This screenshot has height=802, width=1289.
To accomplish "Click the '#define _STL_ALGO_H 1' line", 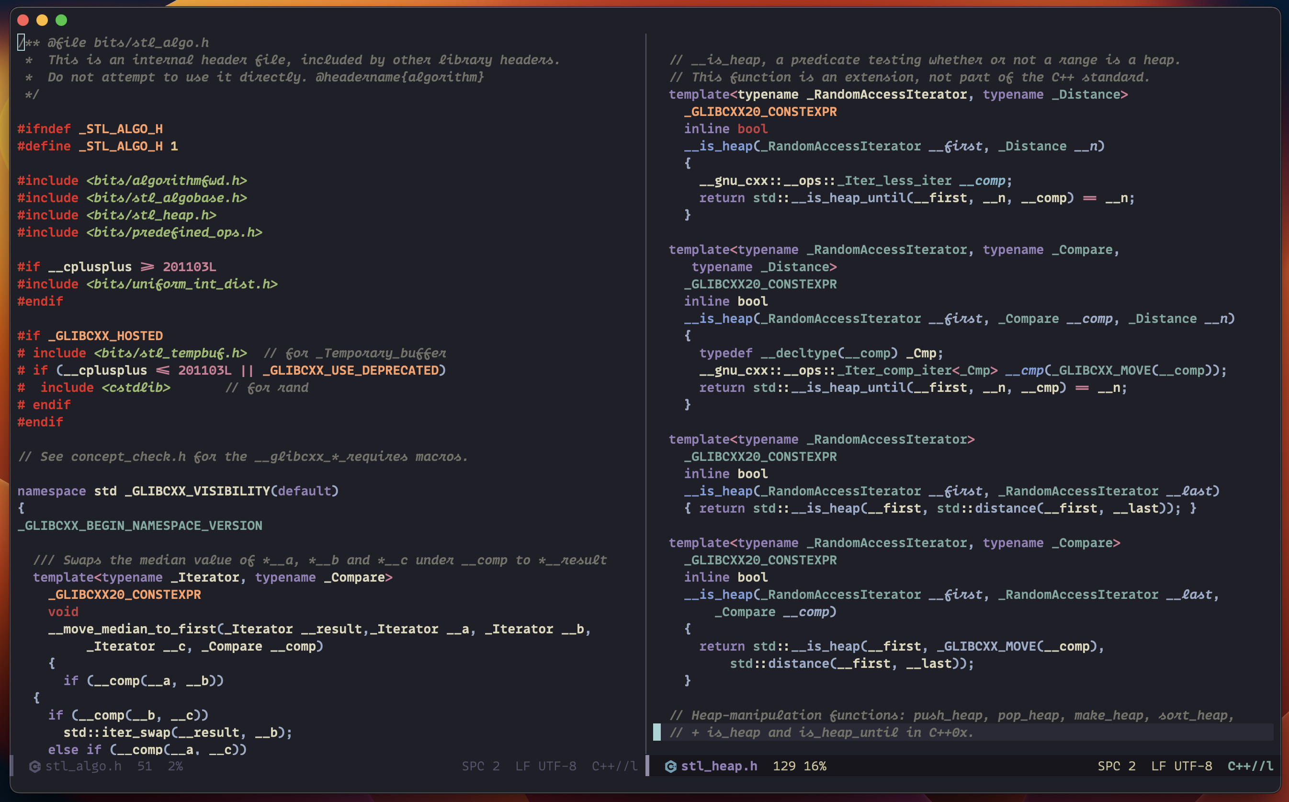I will tap(98, 146).
